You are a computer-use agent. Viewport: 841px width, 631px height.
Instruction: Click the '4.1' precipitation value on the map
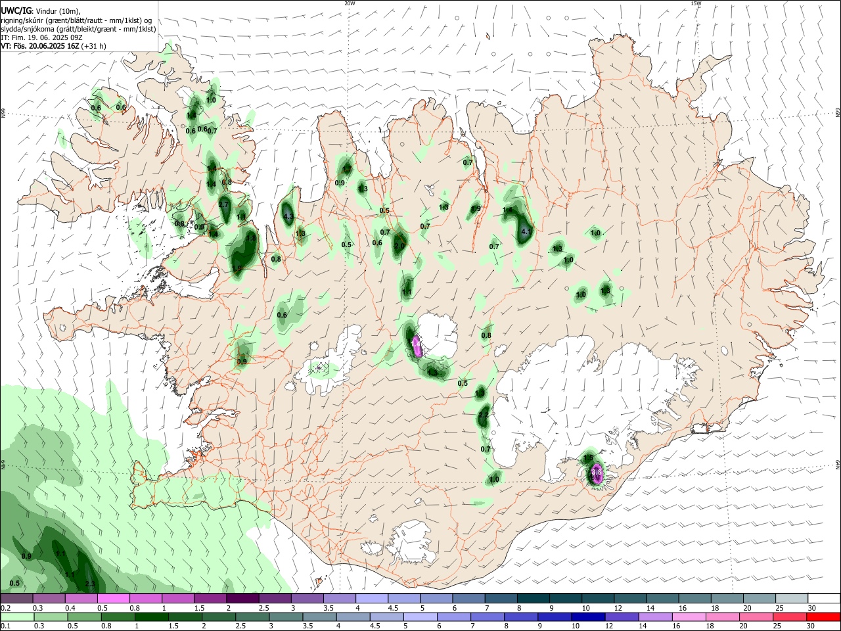point(526,232)
